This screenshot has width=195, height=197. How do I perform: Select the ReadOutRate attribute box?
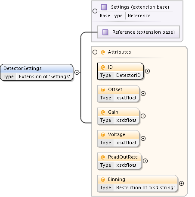(x=120, y=161)
